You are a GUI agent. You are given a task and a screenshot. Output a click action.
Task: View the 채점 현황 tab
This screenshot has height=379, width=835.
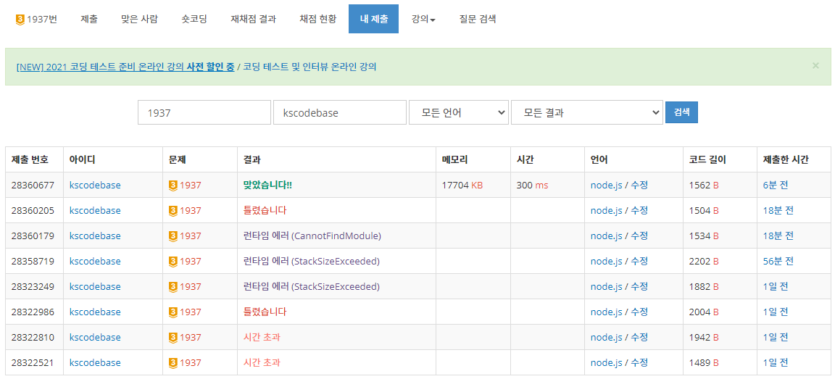click(318, 20)
